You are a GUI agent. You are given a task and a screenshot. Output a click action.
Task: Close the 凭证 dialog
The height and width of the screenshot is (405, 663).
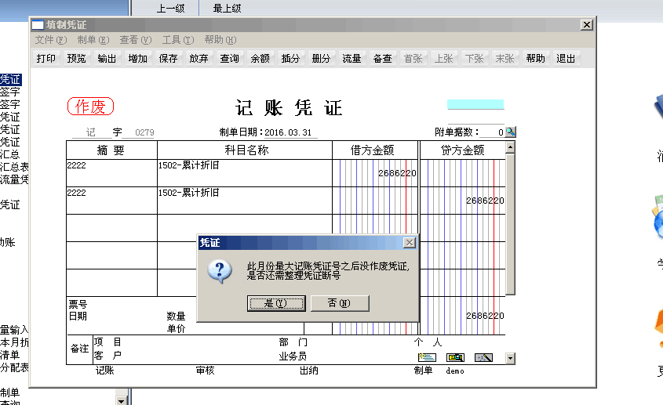click(410, 242)
